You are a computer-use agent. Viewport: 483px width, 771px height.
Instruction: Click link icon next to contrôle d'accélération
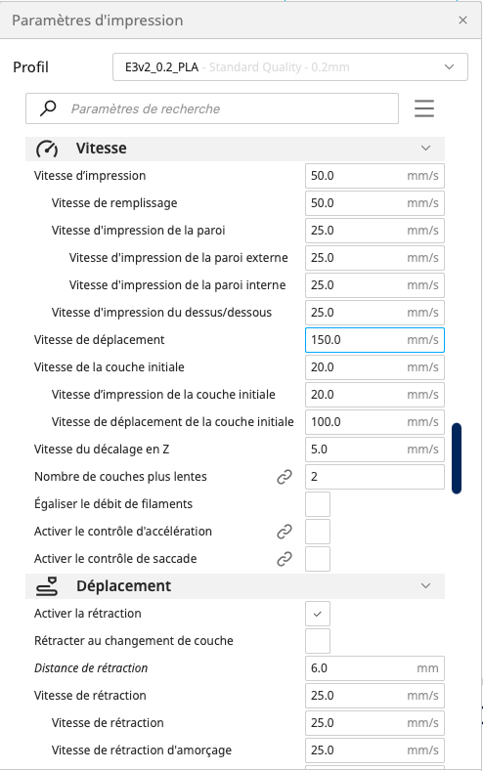285,532
